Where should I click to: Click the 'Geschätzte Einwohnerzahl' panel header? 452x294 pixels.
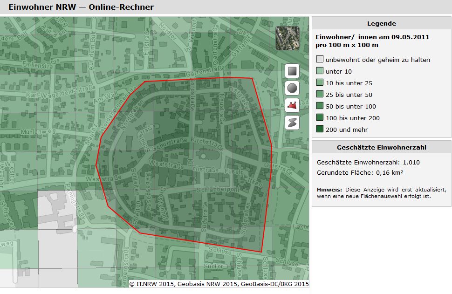381,148
